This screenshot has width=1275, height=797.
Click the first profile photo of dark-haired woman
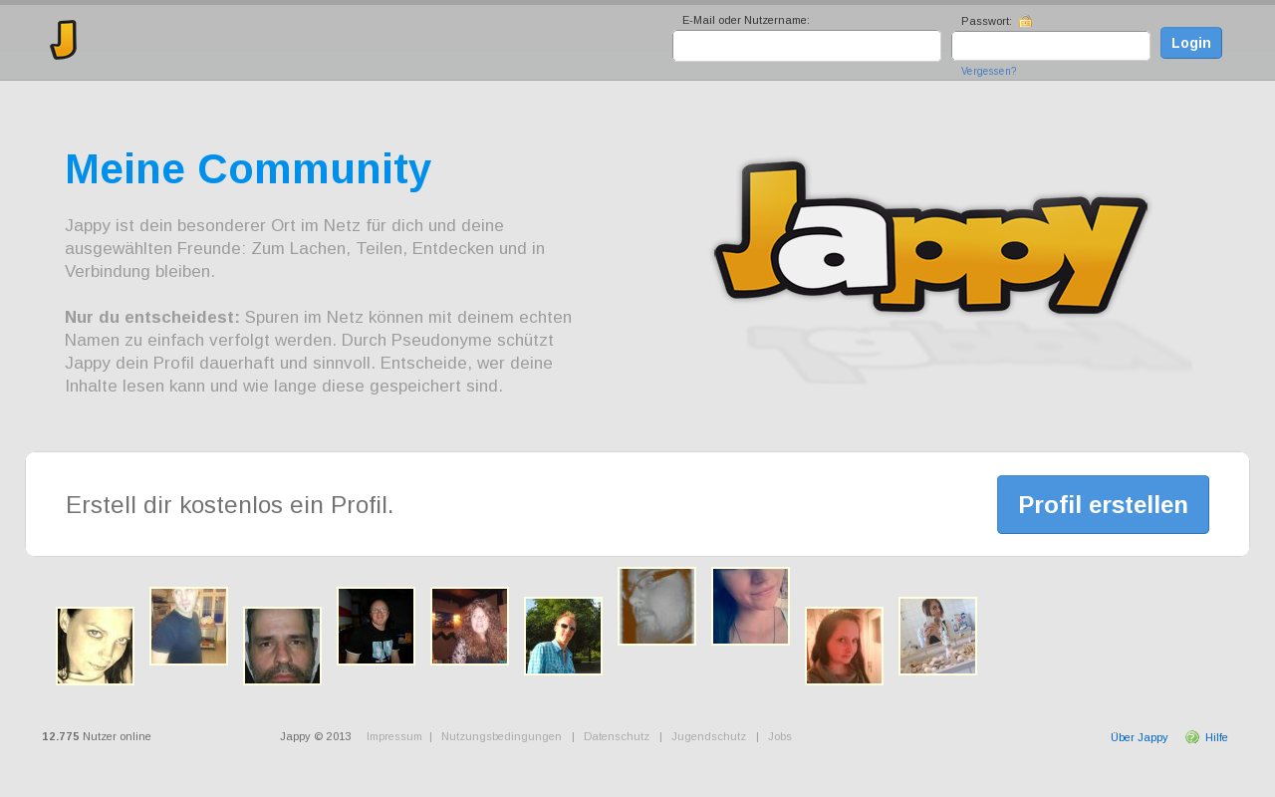point(95,647)
